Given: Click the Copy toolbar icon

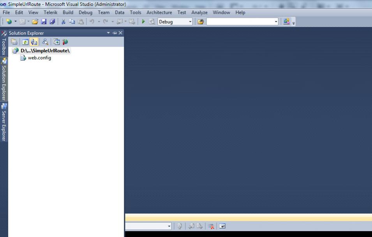Looking at the screenshot, I should (72, 22).
